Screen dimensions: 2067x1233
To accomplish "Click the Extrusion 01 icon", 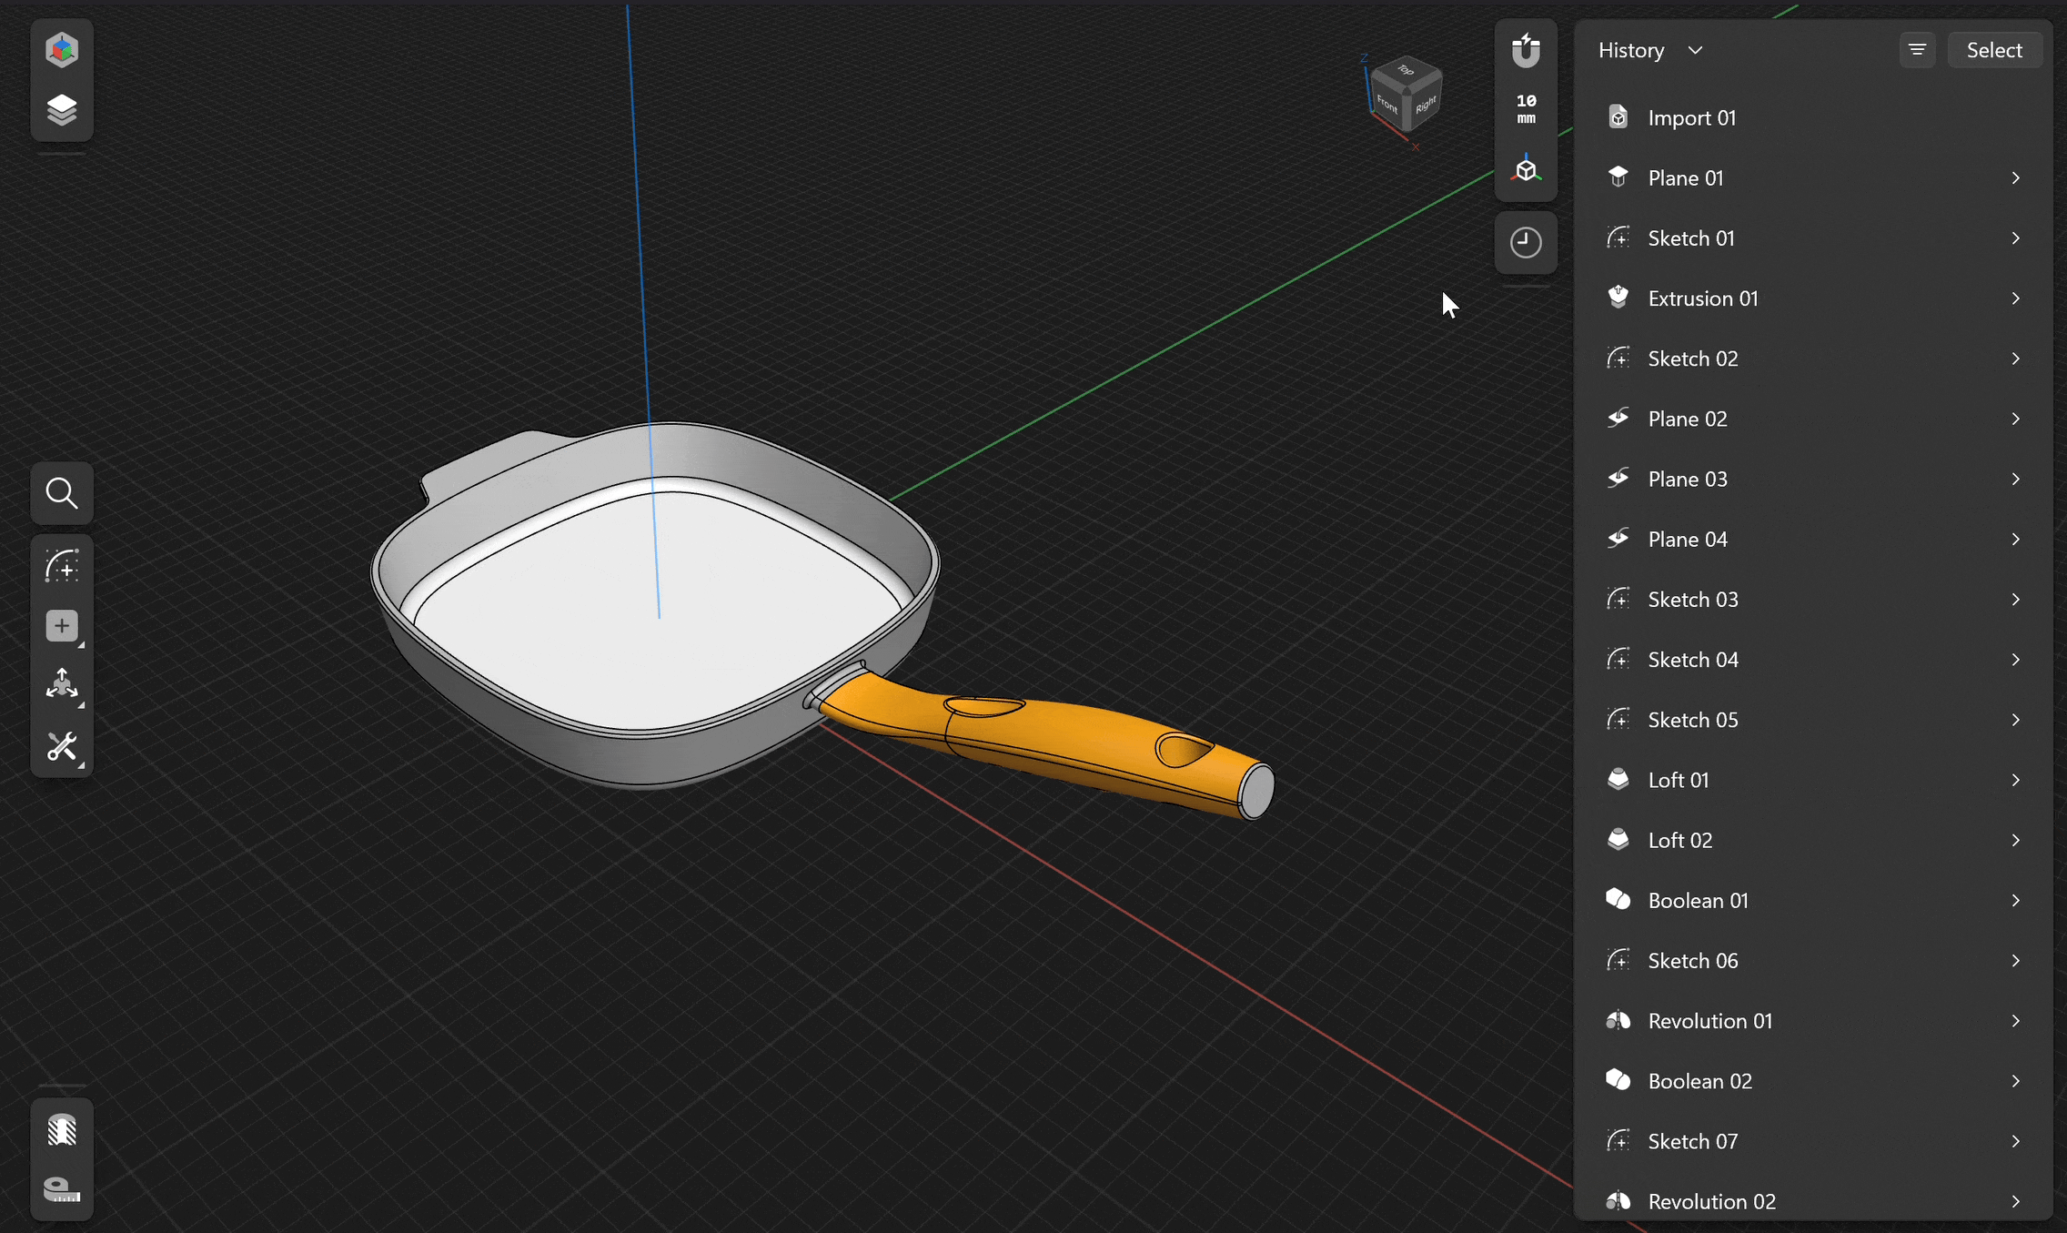I will (1618, 298).
